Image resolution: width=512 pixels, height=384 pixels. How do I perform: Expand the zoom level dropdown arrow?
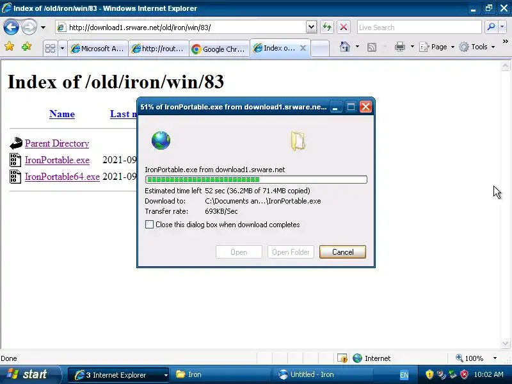pos(495,358)
